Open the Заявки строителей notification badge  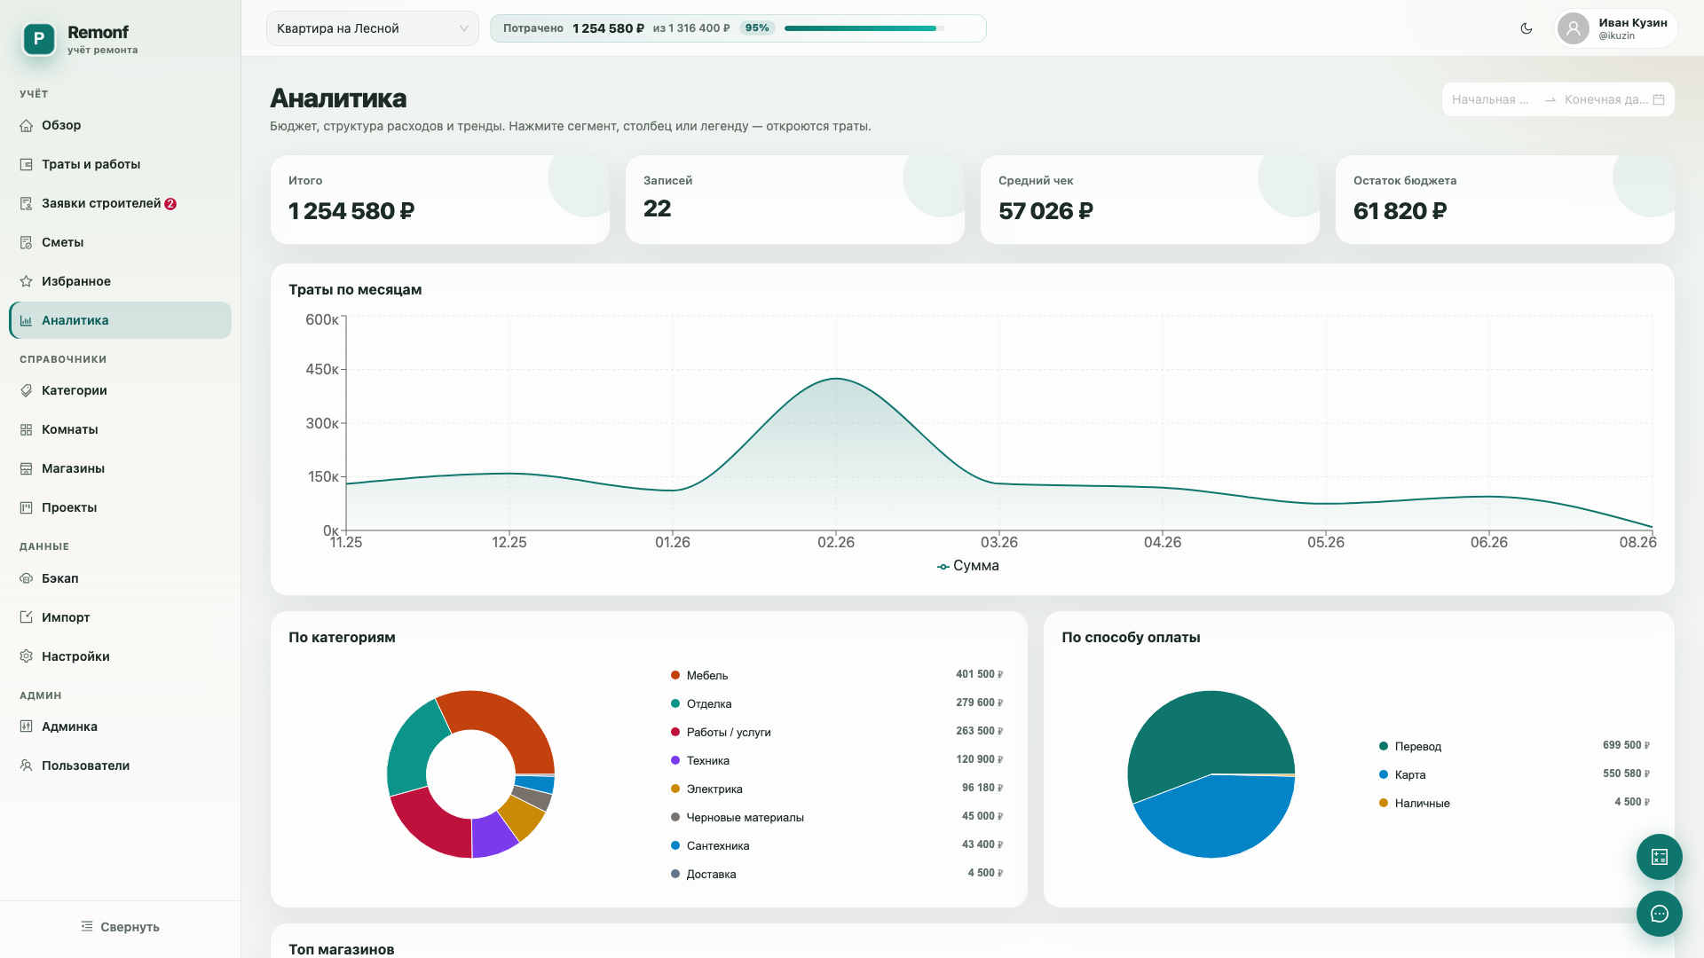[x=170, y=204]
